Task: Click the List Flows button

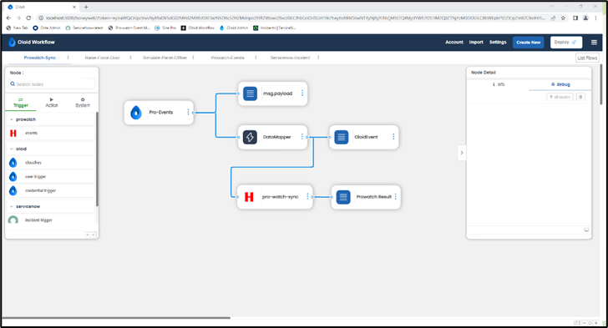Action: click(x=587, y=58)
